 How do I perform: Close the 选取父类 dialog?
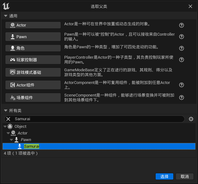click(x=190, y=6)
